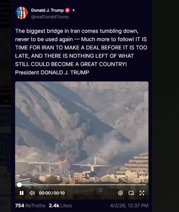The width and height of the screenshot is (179, 212).
Task: Pause the video playback
Action: tap(22, 193)
